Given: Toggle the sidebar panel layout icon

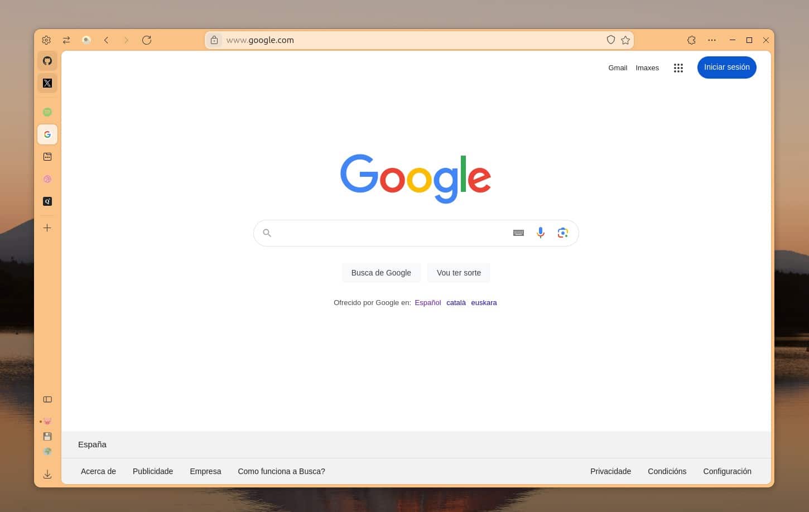Looking at the screenshot, I should pos(47,399).
